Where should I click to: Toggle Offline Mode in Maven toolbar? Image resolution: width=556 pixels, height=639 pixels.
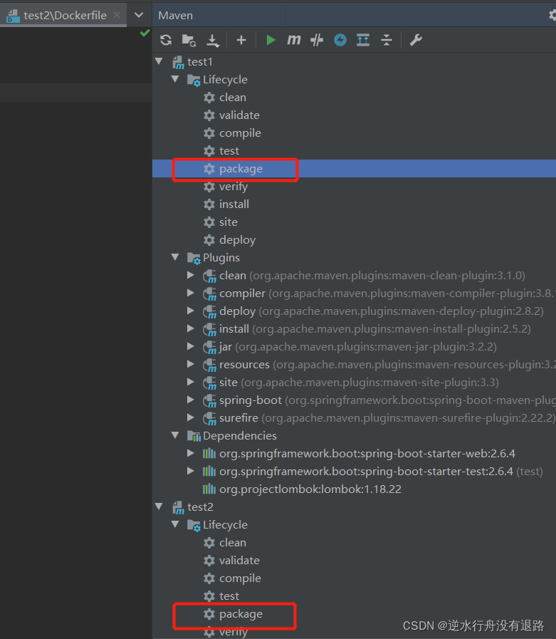[317, 40]
